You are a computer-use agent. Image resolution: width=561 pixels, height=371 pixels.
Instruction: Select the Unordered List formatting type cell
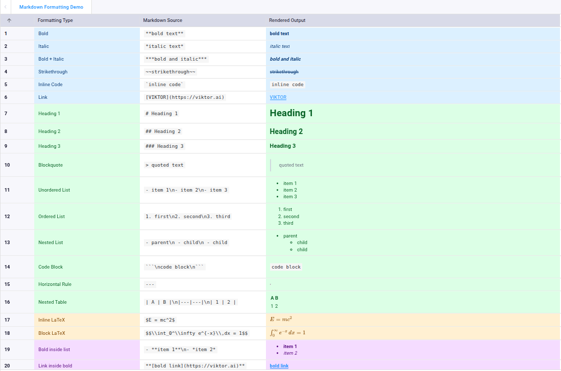tap(87, 190)
